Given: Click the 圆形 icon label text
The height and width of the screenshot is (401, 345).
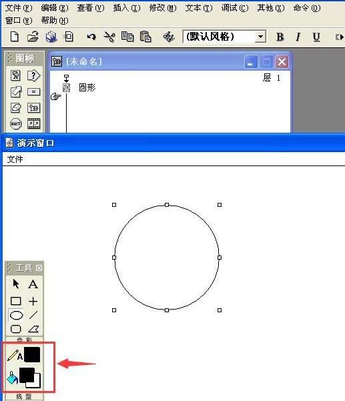Looking at the screenshot, I should (x=87, y=87).
